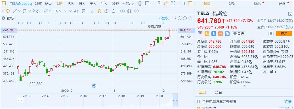Viewport: 294px width, 109px height.
Task: Toggle hide drawings eye-slash icon
Action: (106, 11)
